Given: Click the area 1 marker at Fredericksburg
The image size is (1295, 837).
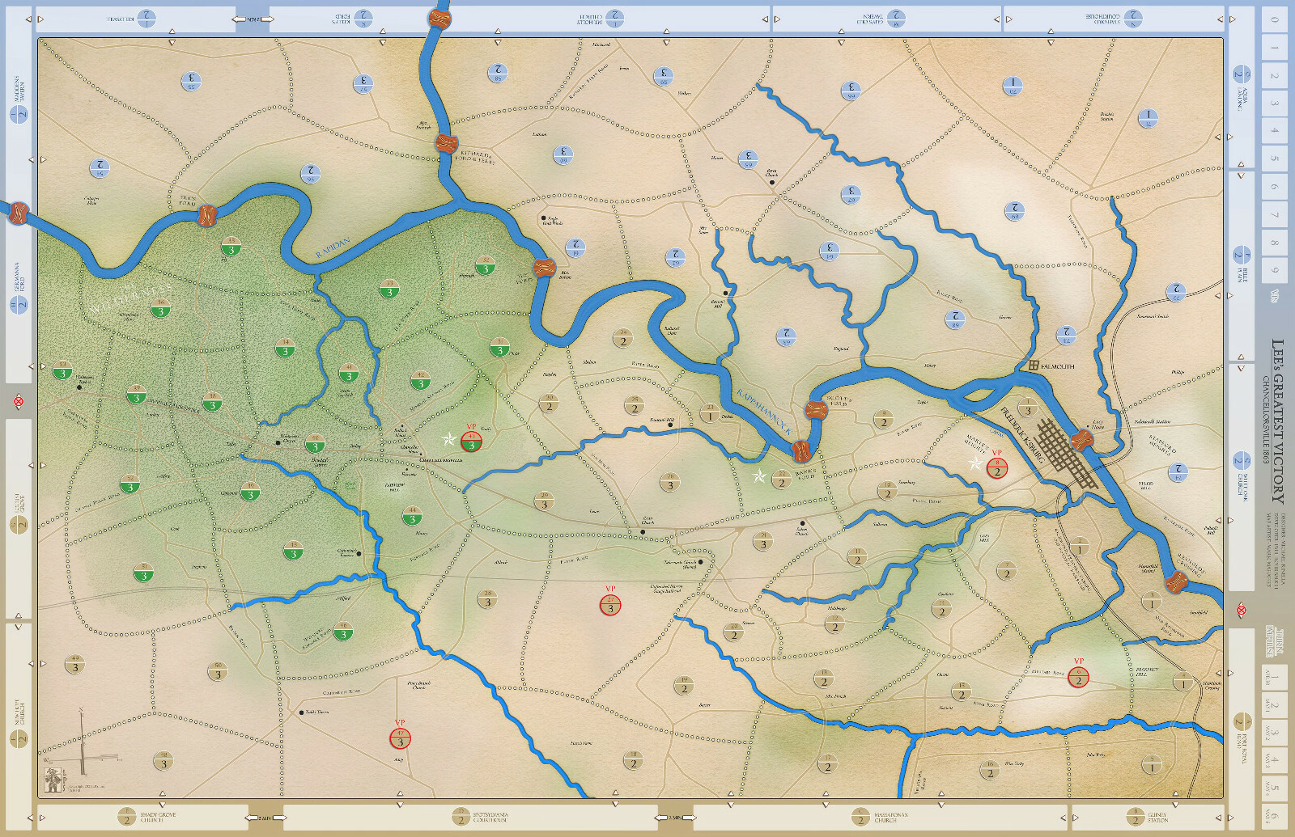Looking at the screenshot, I should pyautogui.click(x=1028, y=407).
